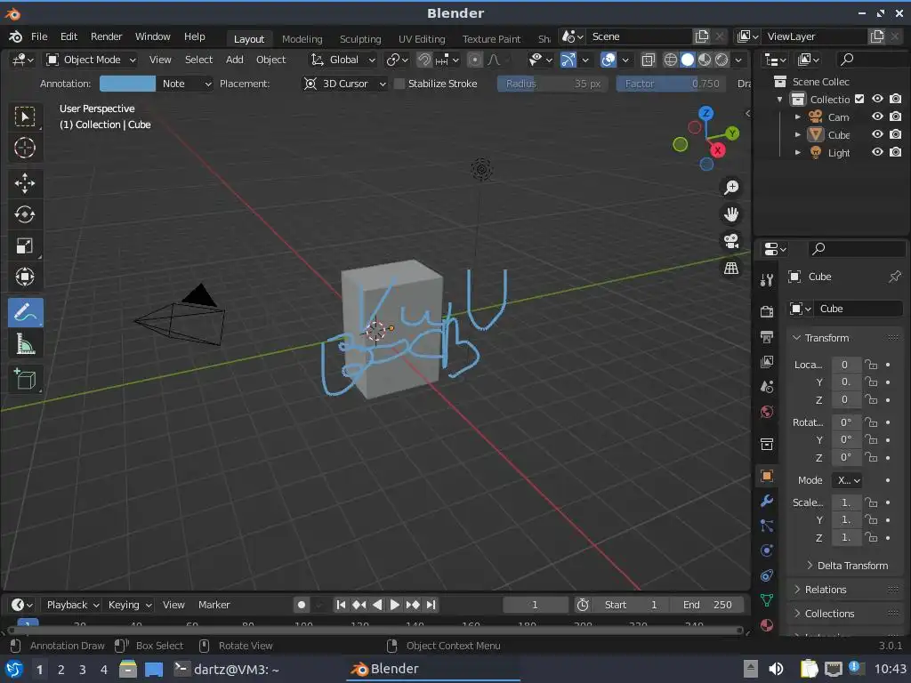
Task: Adjust the Radius slider
Action: 552,84
